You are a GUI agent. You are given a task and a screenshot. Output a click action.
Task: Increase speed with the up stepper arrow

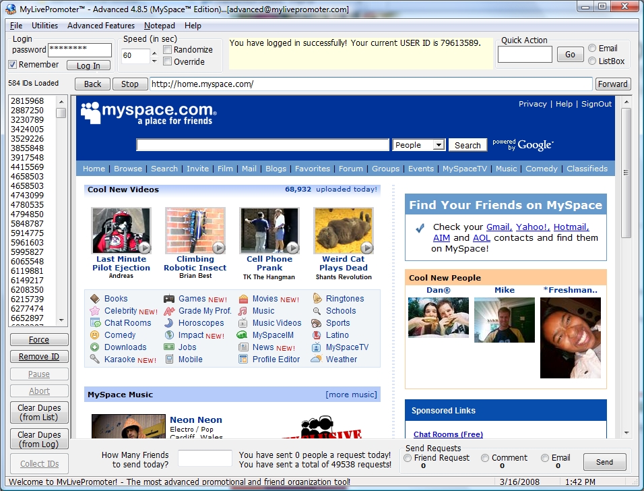pyautogui.click(x=154, y=53)
